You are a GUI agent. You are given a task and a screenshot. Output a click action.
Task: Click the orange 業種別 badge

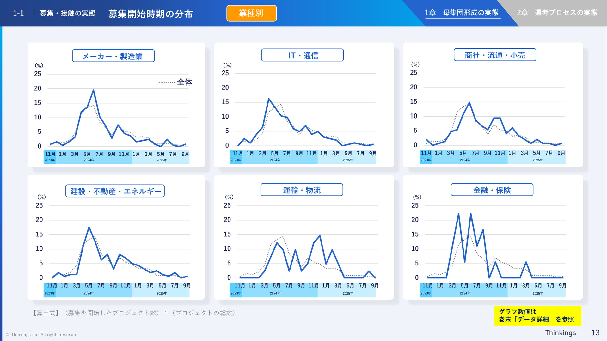tap(251, 13)
